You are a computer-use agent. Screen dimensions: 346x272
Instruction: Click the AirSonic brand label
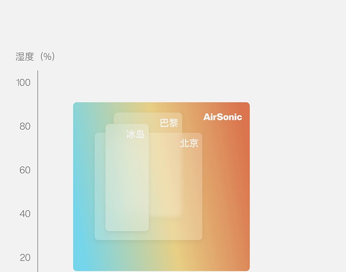222,117
